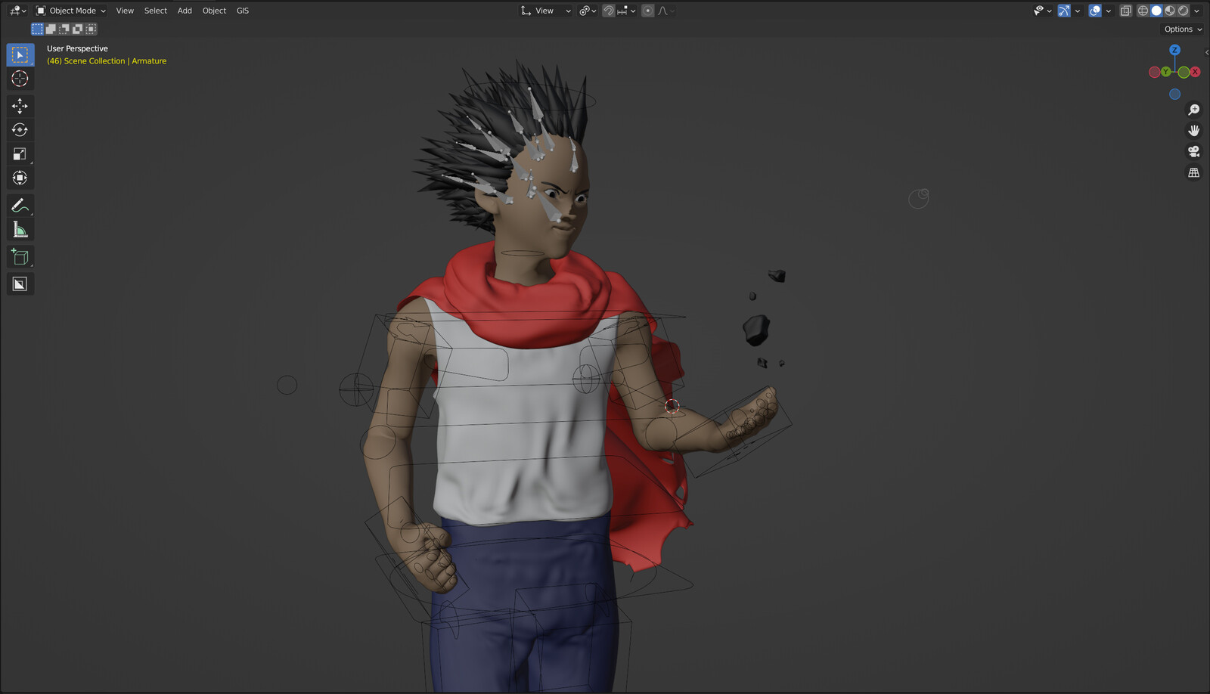1210x694 pixels.
Task: Open the GIS menu
Action: click(x=243, y=11)
